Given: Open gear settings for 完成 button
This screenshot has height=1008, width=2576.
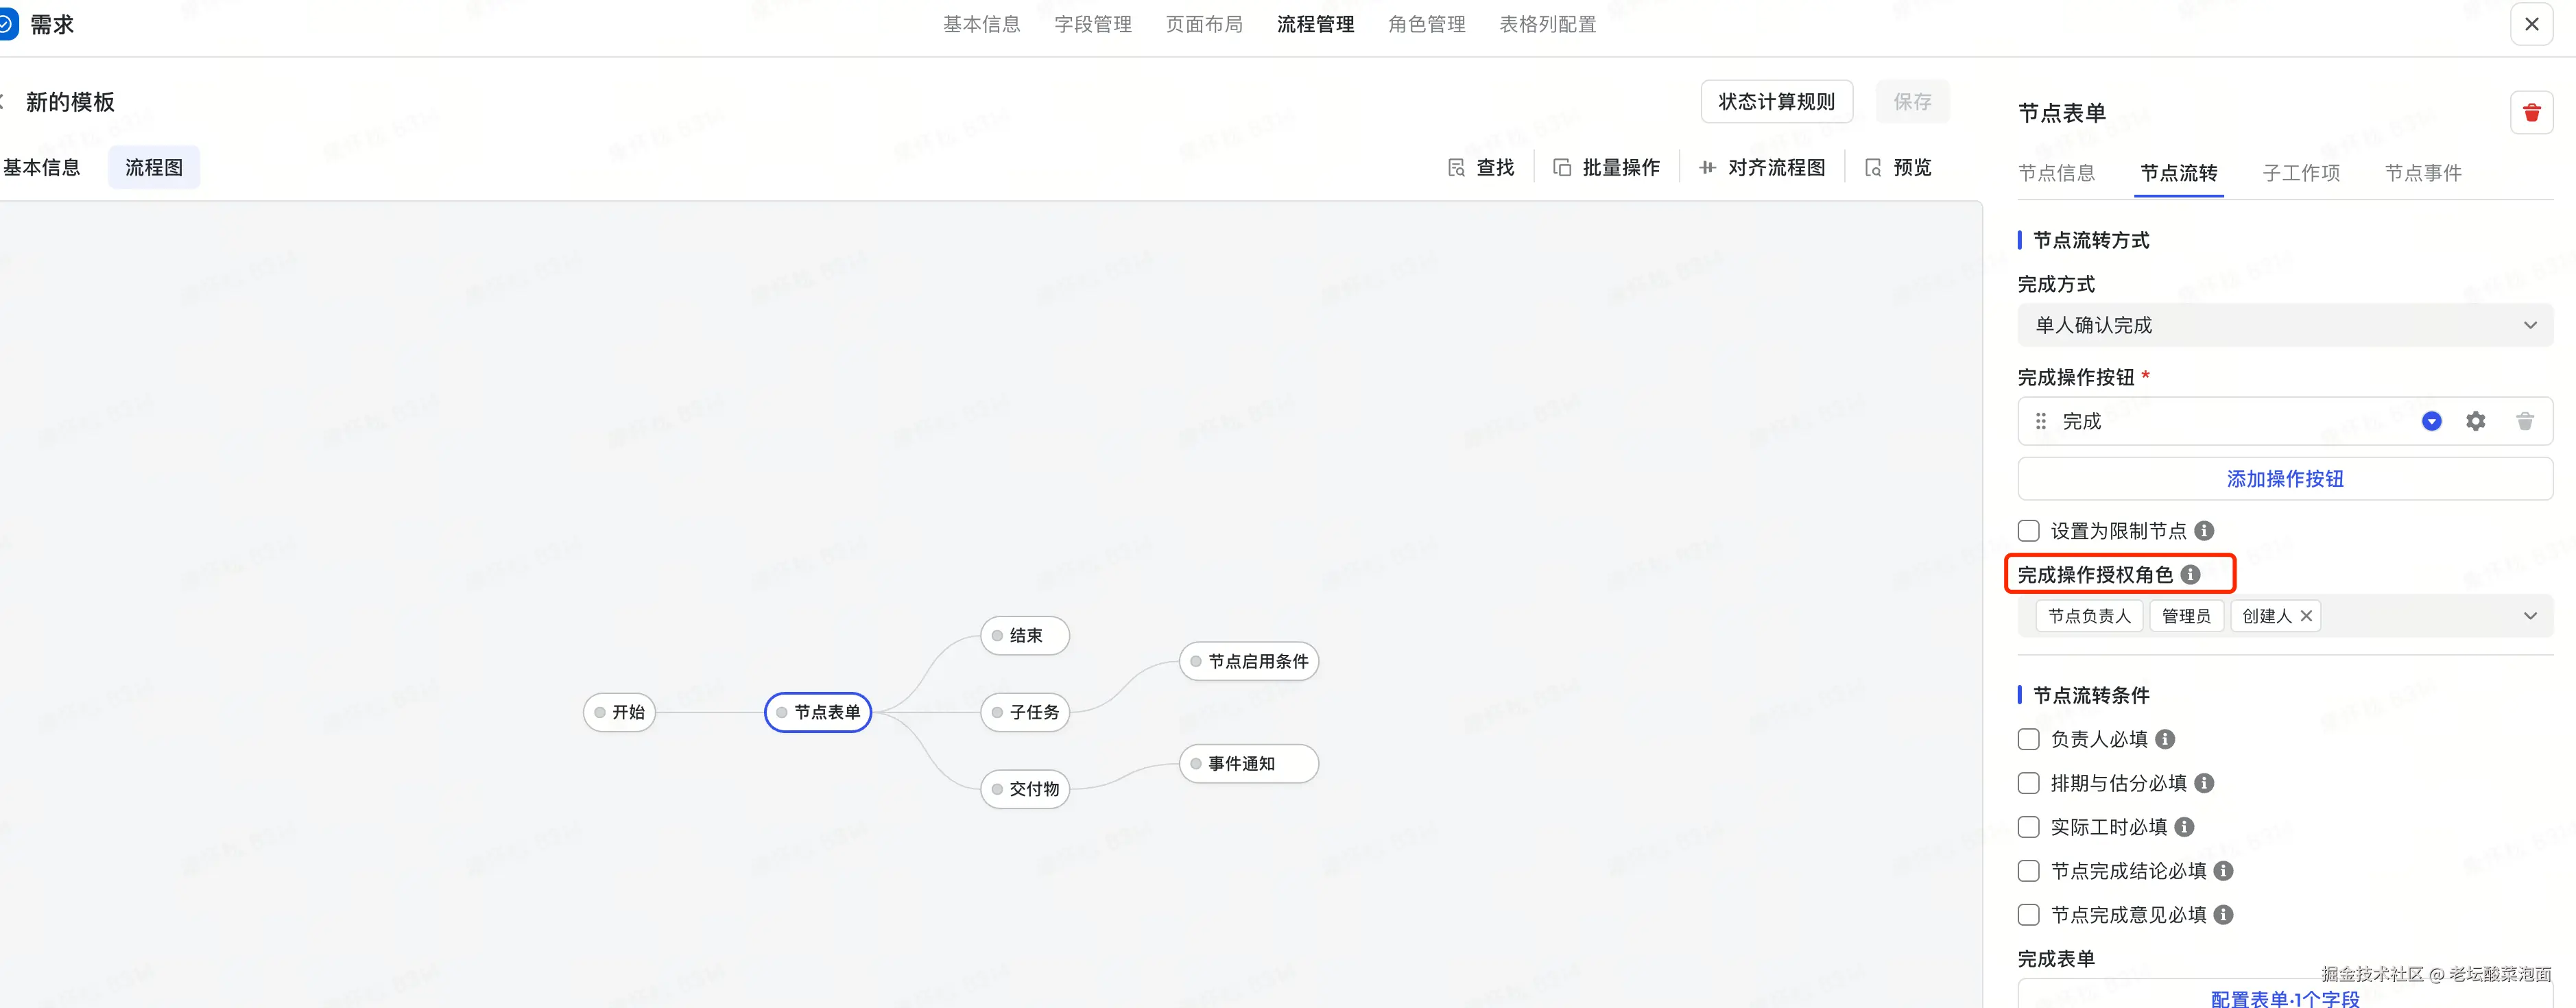Looking at the screenshot, I should point(2475,421).
